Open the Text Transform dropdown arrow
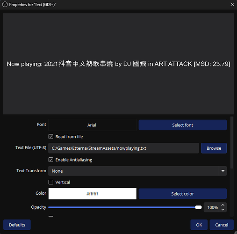The image size is (237, 234). (x=223, y=171)
